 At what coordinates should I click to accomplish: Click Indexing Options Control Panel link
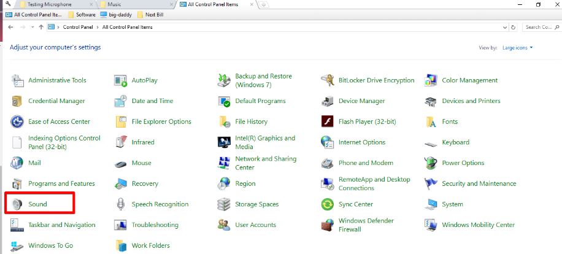64,142
